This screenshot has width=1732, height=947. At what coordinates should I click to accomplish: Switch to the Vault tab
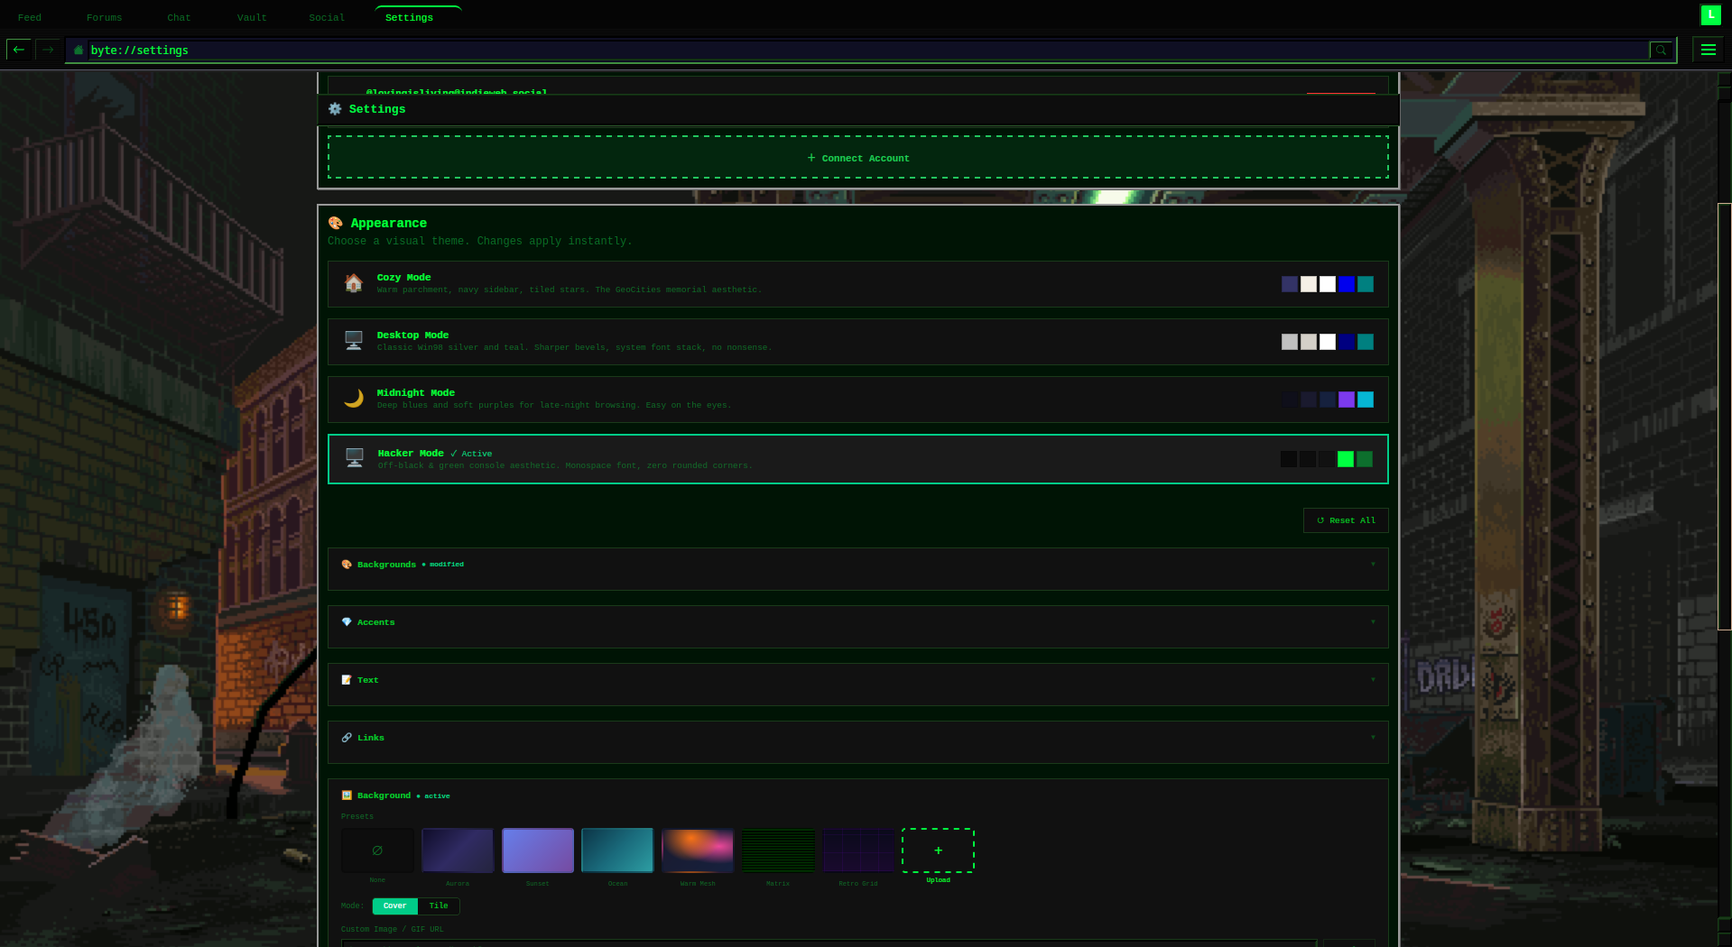coord(252,17)
